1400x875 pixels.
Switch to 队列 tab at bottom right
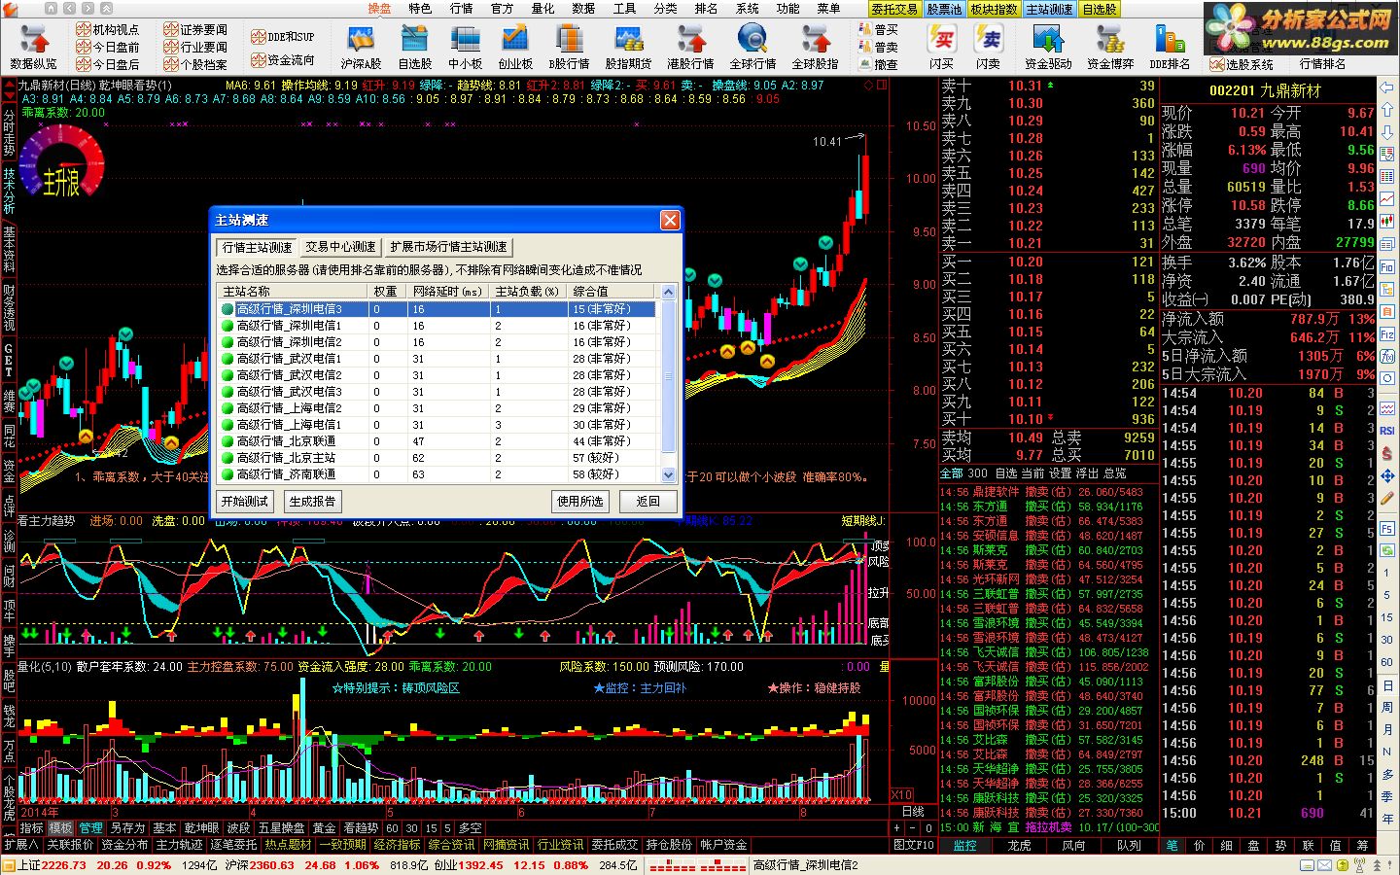point(1128,846)
